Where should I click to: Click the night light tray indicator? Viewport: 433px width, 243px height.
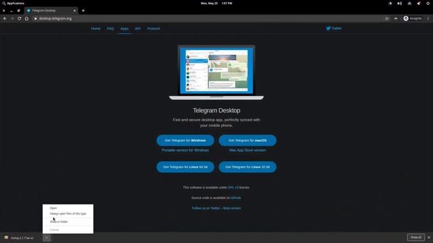(390, 3)
